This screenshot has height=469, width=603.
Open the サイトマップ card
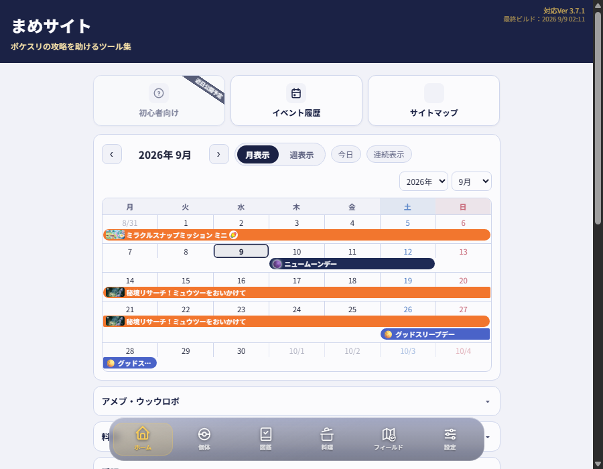pos(433,100)
